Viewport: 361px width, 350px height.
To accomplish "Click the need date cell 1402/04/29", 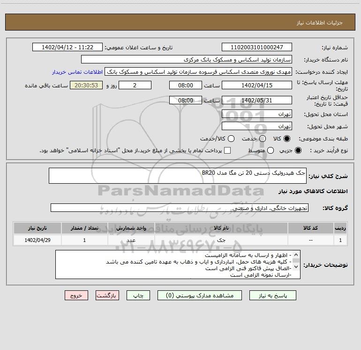I will (38, 240).
